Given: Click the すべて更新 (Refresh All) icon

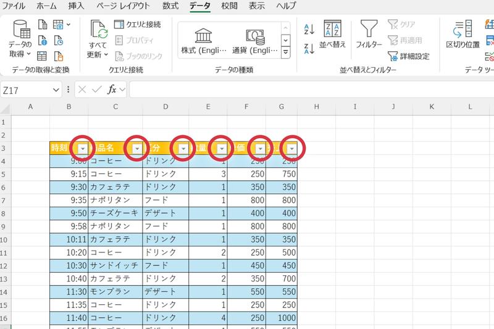Looking at the screenshot, I should 99,29.
